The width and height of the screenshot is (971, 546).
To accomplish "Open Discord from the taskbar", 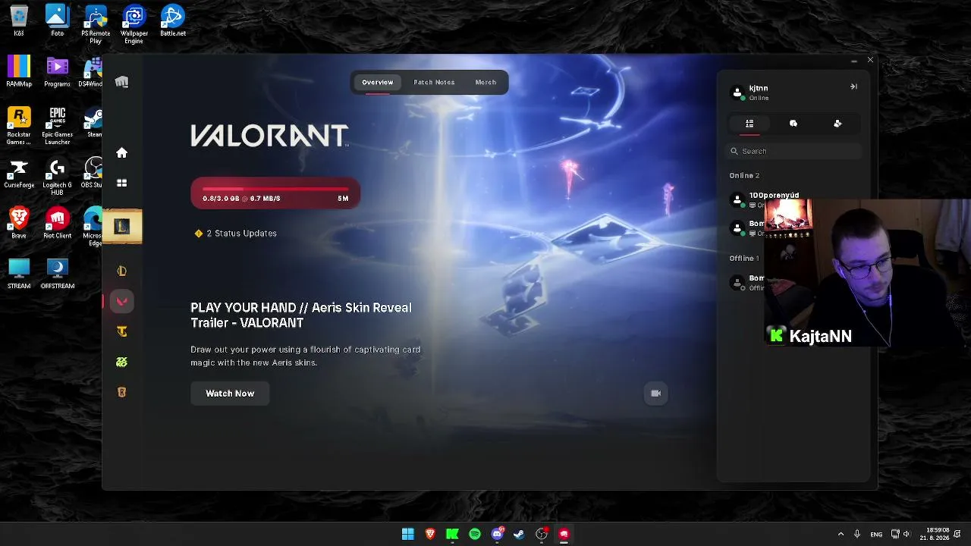I will click(x=497, y=534).
